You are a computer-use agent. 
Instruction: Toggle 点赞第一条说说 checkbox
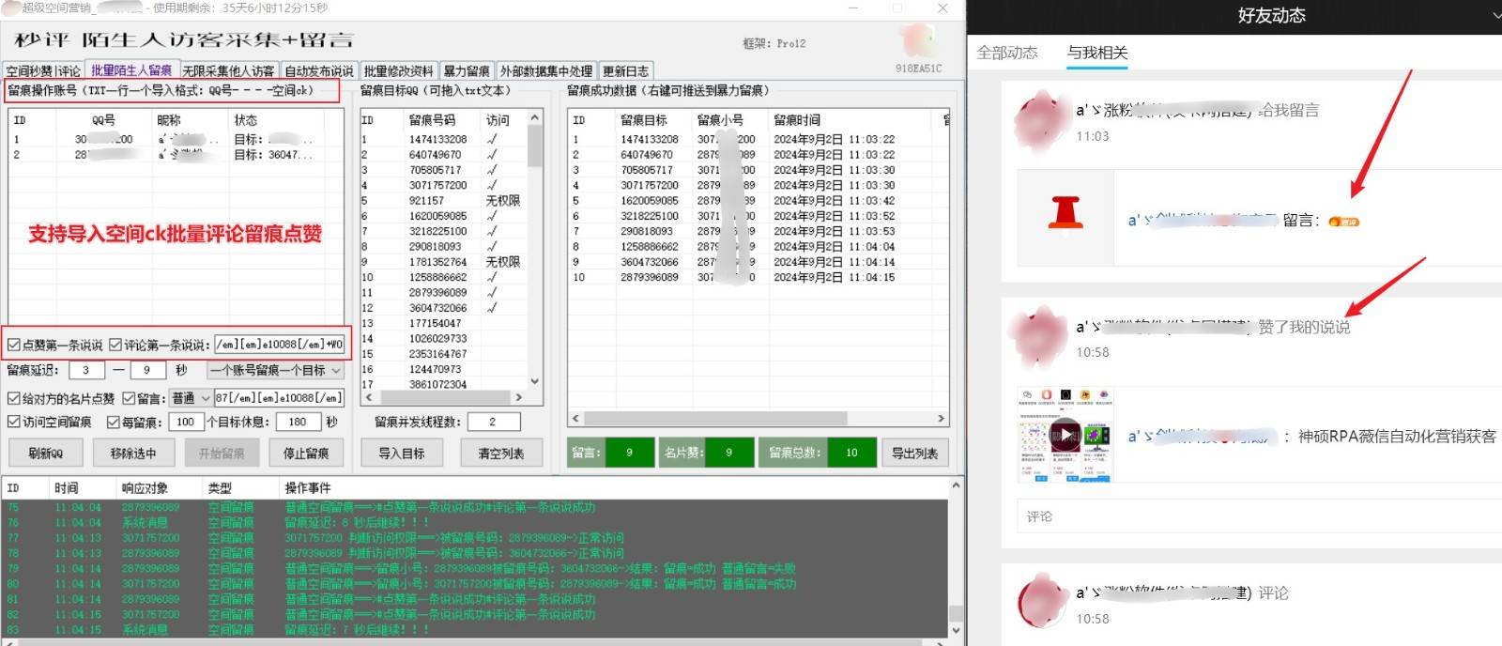(x=14, y=346)
